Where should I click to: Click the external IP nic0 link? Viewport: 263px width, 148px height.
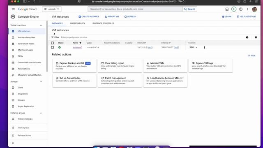click(x=176, y=48)
